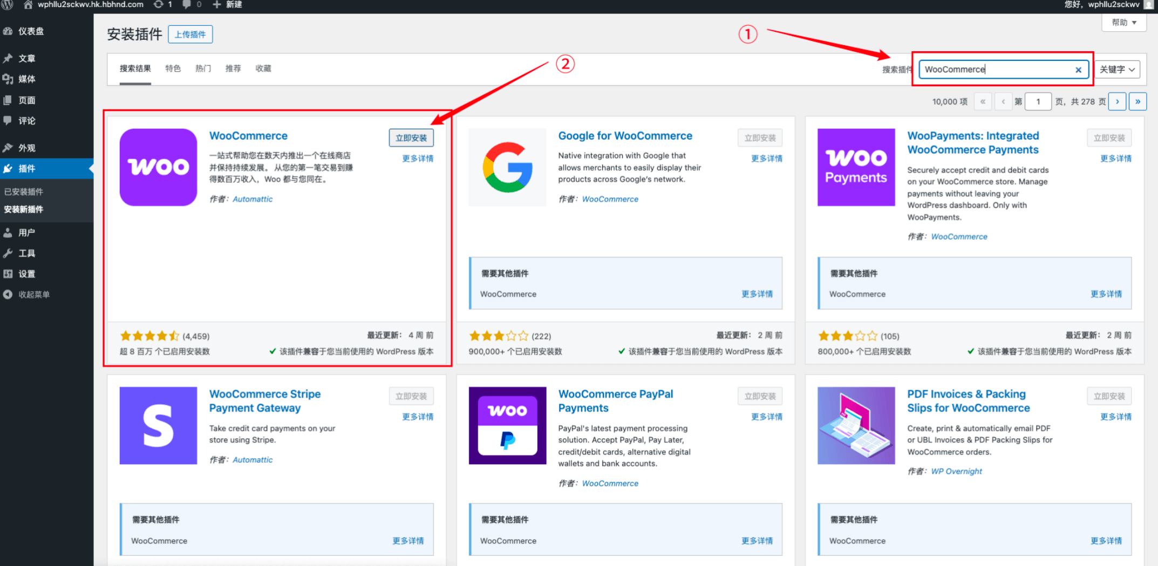
Task: Go to the next results page
Action: 1117,101
